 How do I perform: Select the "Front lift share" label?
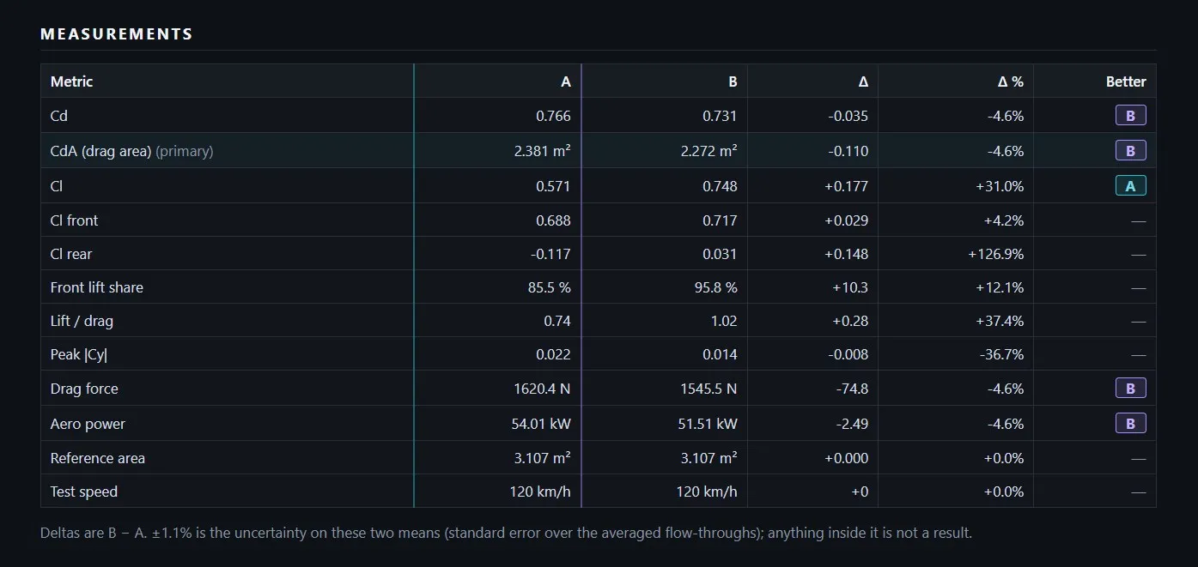pyautogui.click(x=97, y=287)
